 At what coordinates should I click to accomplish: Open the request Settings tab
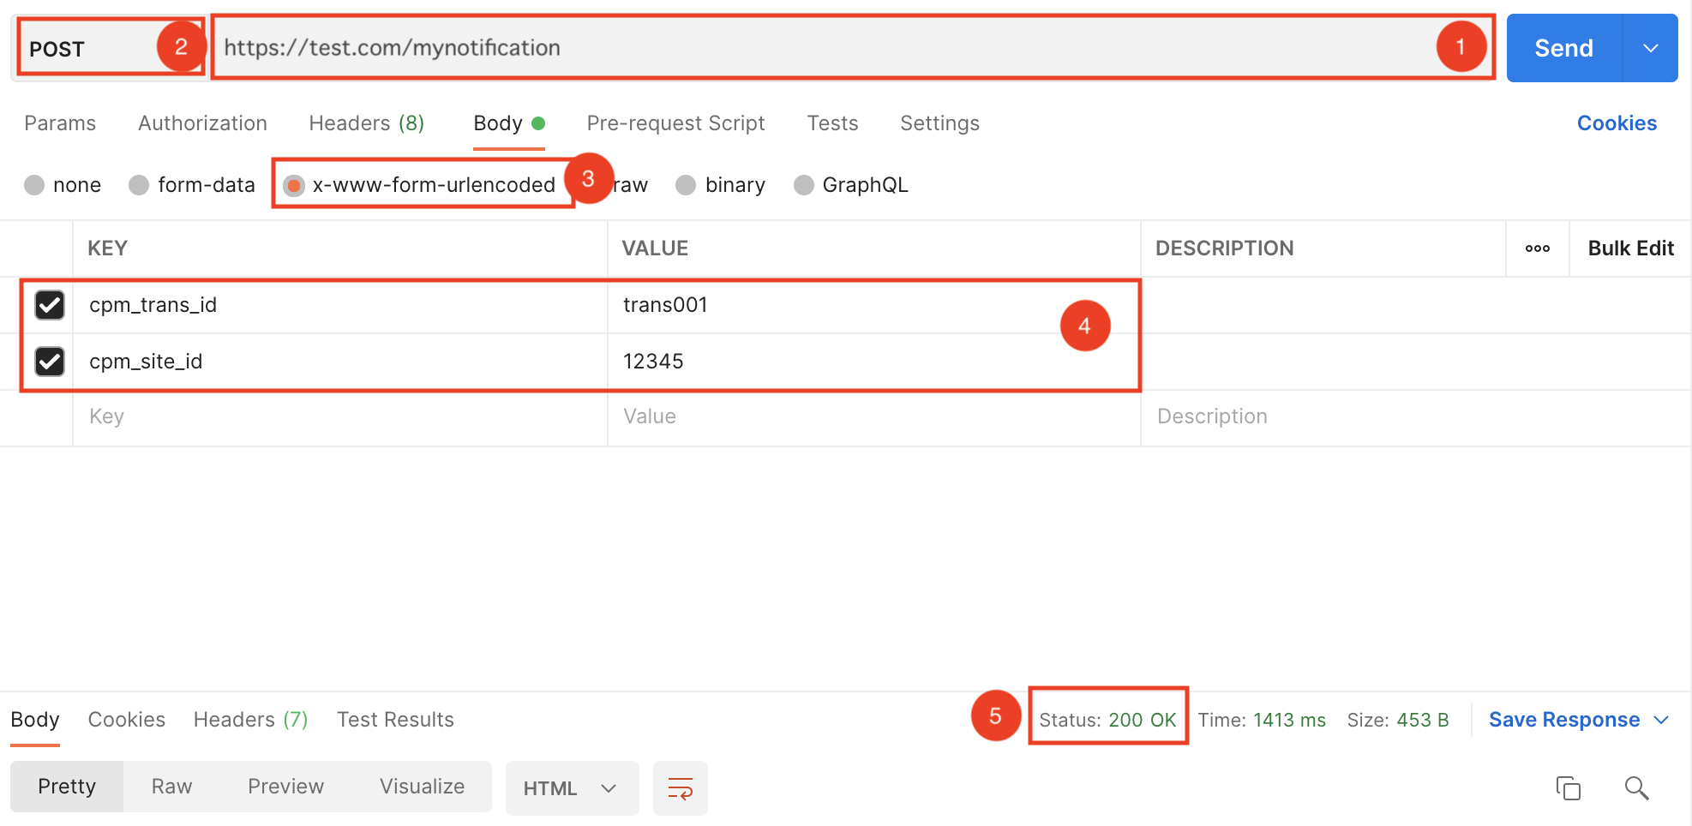(x=939, y=123)
